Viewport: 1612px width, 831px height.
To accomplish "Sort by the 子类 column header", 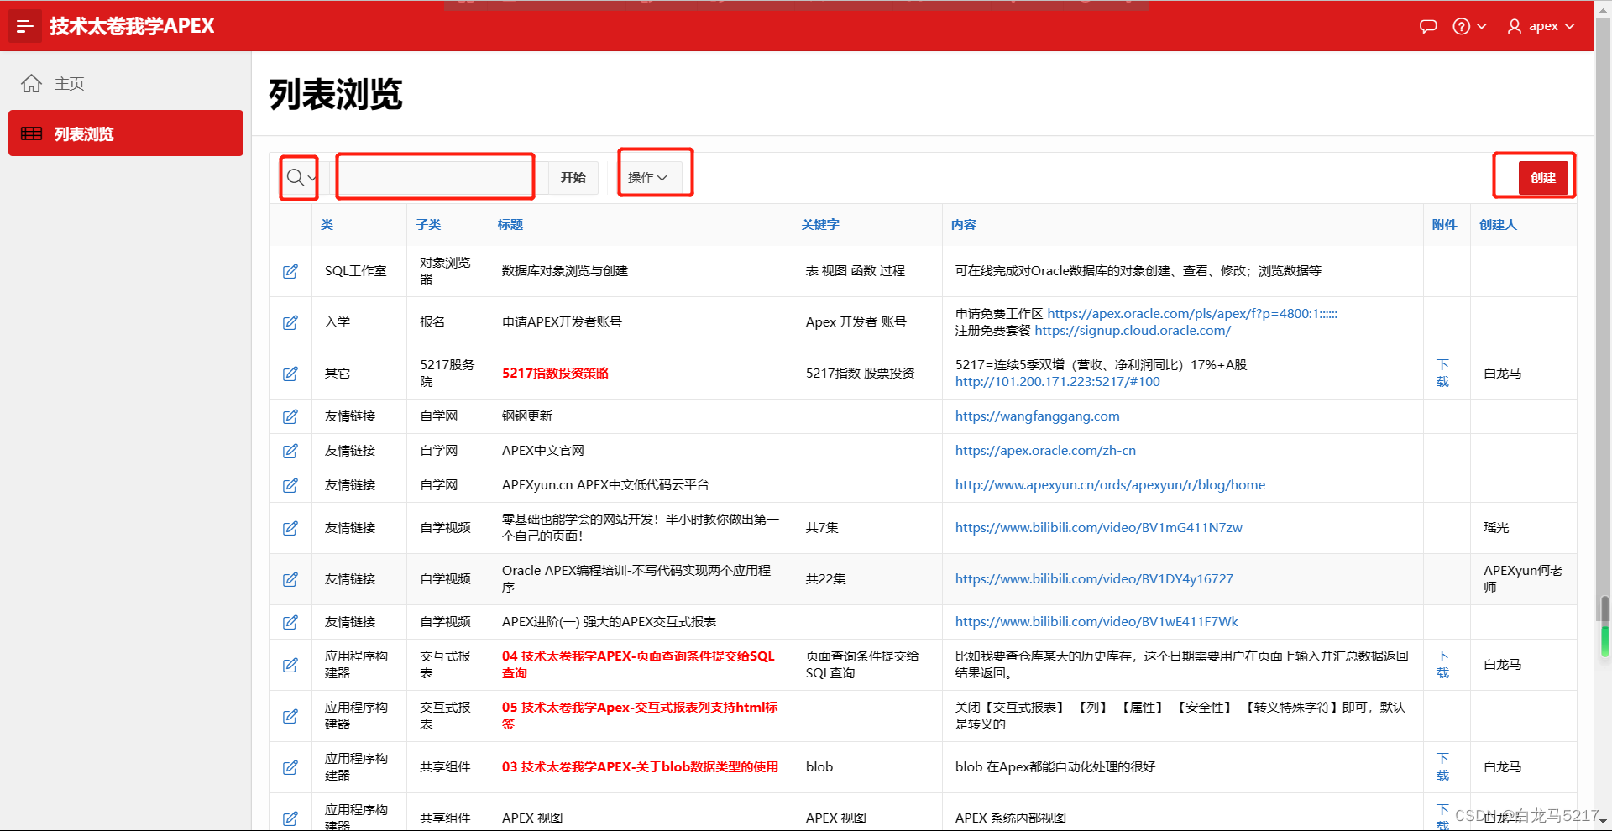I will point(428,224).
